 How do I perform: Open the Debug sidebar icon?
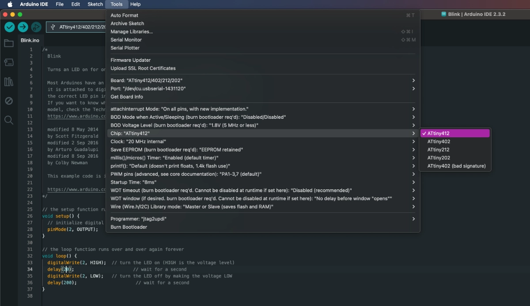pyautogui.click(x=9, y=101)
